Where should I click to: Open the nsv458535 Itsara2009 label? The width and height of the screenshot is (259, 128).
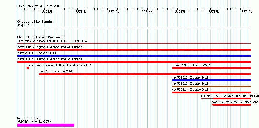tap(191, 65)
